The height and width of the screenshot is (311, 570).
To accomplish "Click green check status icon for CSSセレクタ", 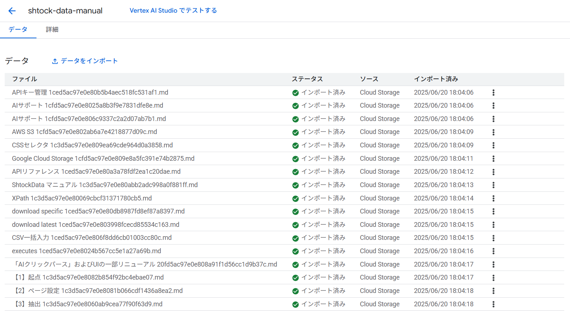I will click(295, 146).
